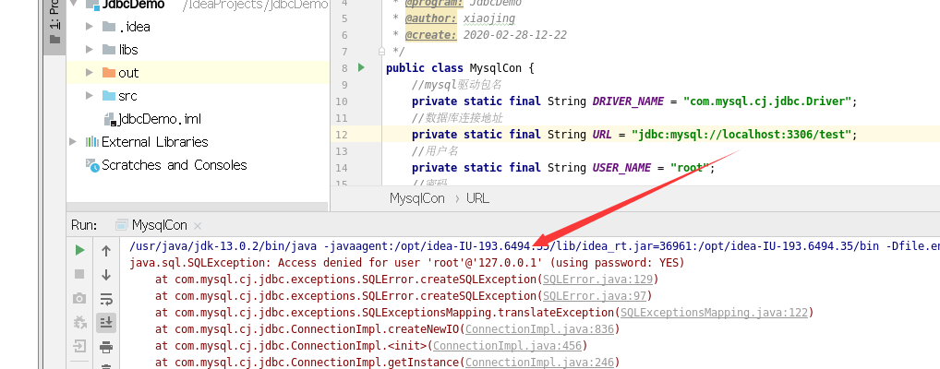Viewport: 940px width, 369px height.
Task: Select MysqlCon in the editor breadcrumb
Action: point(417,198)
